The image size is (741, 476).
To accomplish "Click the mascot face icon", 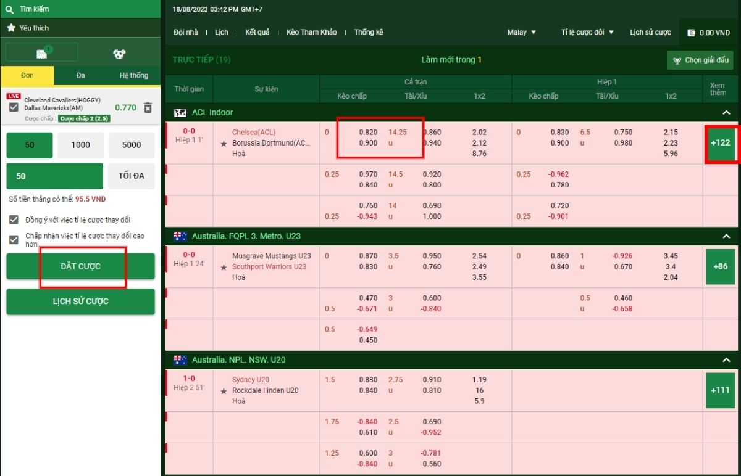I will tap(119, 54).
